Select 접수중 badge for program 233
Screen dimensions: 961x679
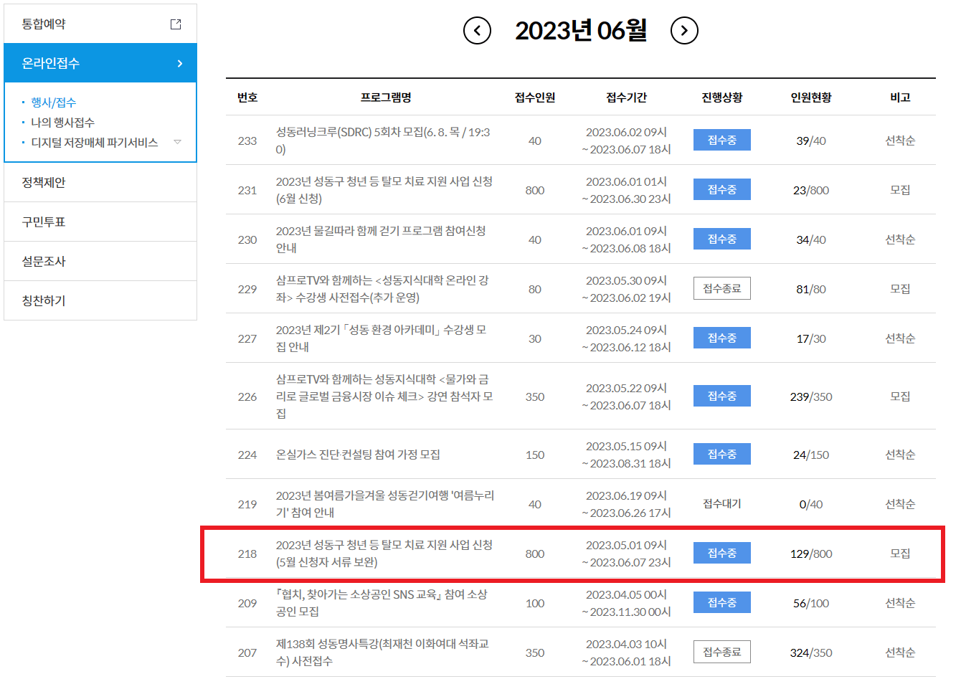[x=721, y=140]
